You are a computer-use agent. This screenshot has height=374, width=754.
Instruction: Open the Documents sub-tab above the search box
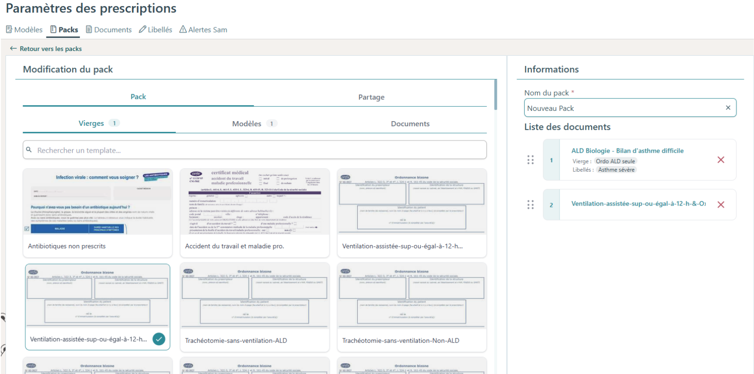click(410, 123)
